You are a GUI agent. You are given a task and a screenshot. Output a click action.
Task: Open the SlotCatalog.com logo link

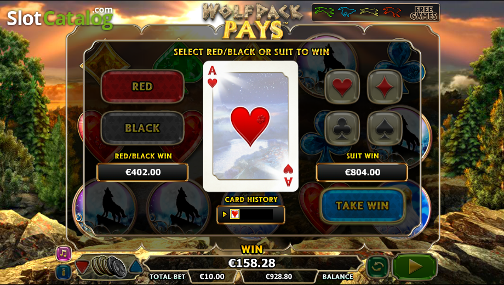tap(60, 18)
